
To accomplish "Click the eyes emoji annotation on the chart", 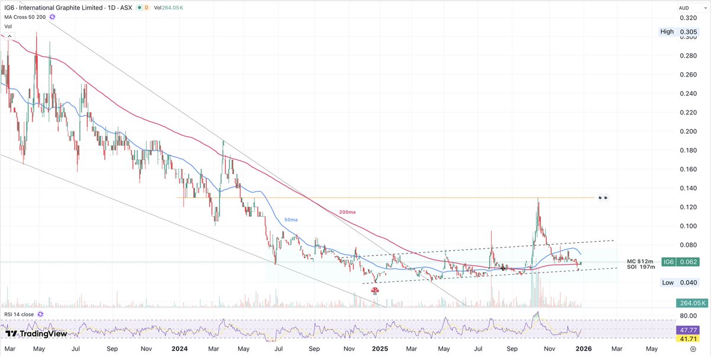I will [603, 198].
